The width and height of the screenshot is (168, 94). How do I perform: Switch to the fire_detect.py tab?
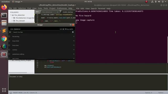click(47, 12)
